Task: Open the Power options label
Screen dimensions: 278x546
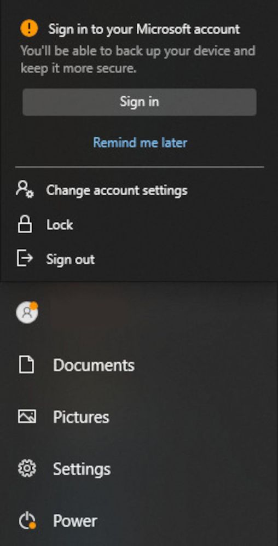Action: [76, 521]
